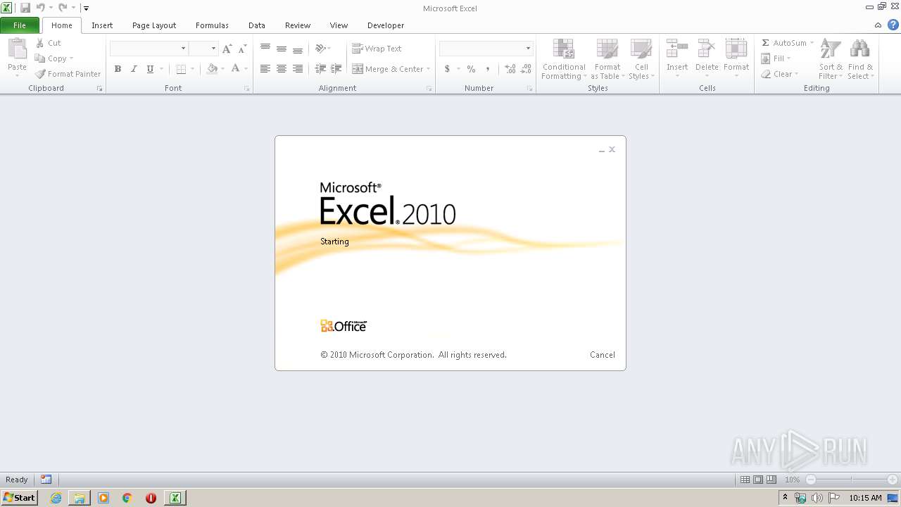Click the Accounting dollar format icon

(447, 69)
